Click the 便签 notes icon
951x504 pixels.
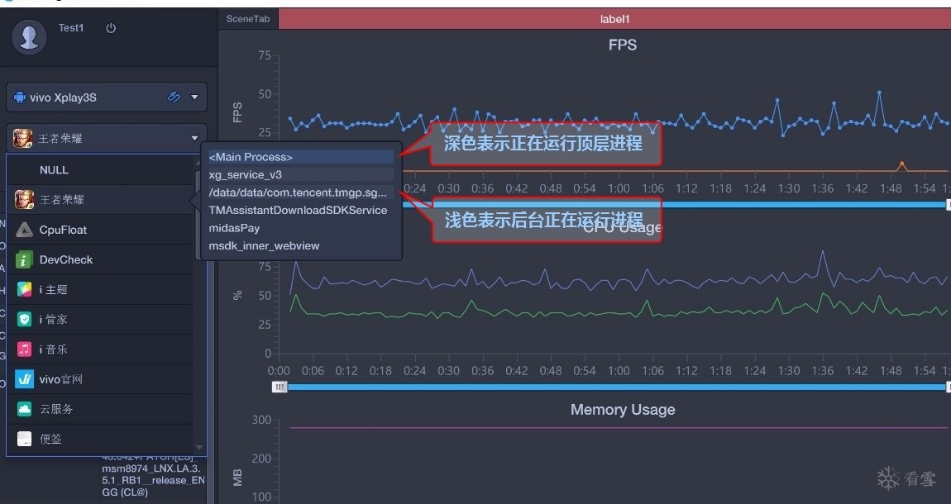click(x=24, y=439)
